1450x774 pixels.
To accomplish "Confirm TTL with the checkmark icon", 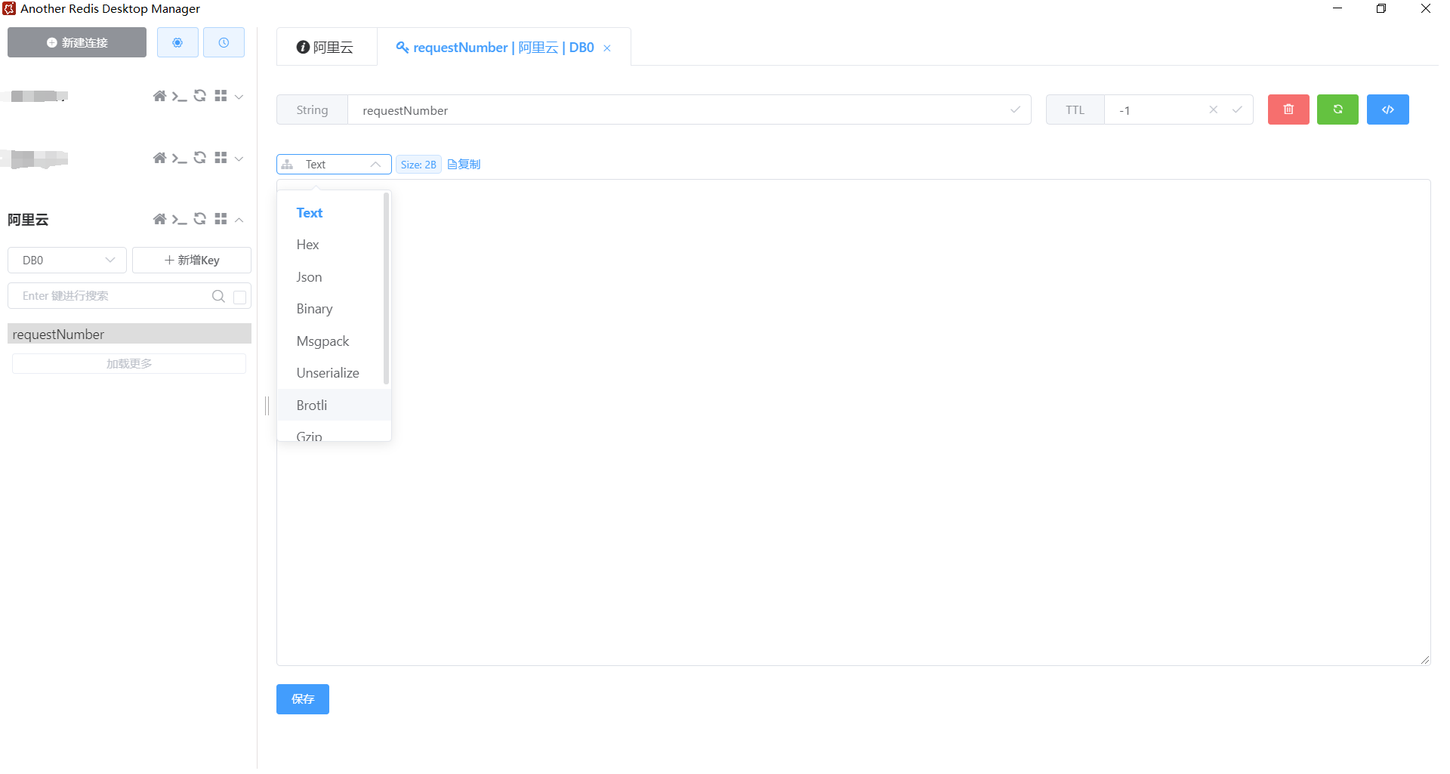I will point(1237,109).
